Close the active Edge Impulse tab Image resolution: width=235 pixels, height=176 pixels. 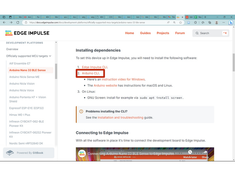[182, 17]
